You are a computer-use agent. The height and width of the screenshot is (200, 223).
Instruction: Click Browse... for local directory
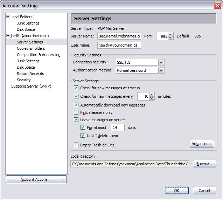click(x=204, y=164)
